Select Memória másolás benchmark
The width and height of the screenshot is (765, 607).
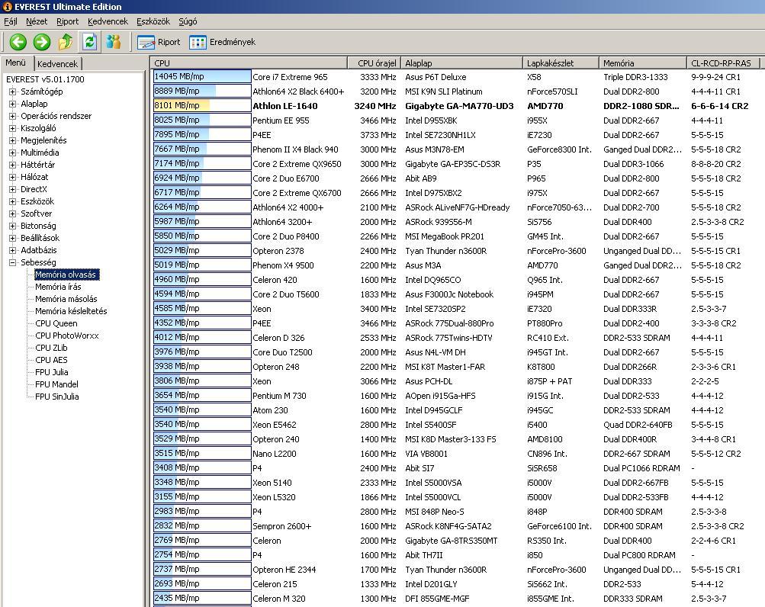tap(66, 299)
